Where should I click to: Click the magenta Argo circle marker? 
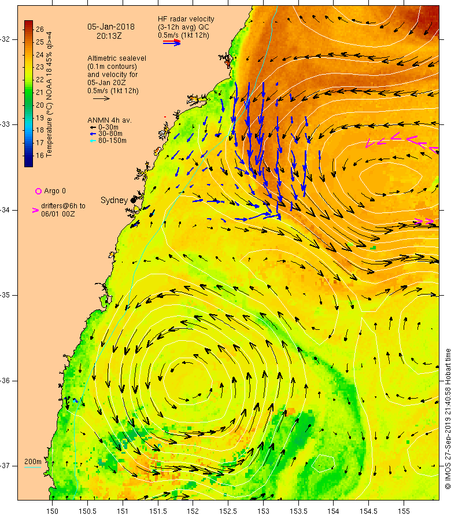click(x=38, y=191)
